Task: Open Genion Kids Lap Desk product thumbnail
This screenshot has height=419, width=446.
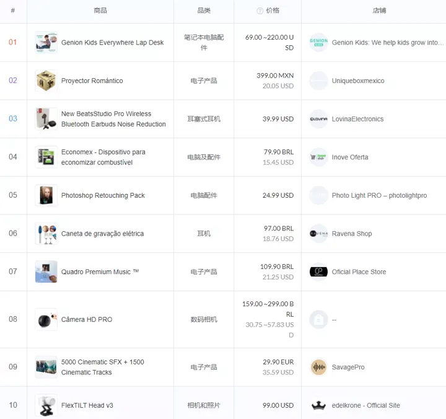Action: (x=46, y=42)
